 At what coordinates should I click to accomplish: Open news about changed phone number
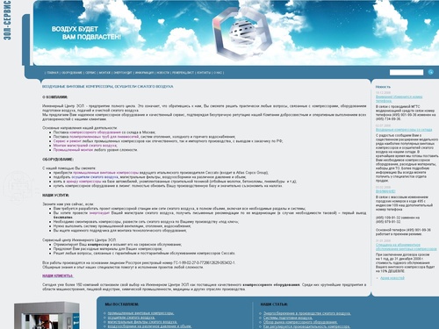pyautogui.click(x=399, y=98)
